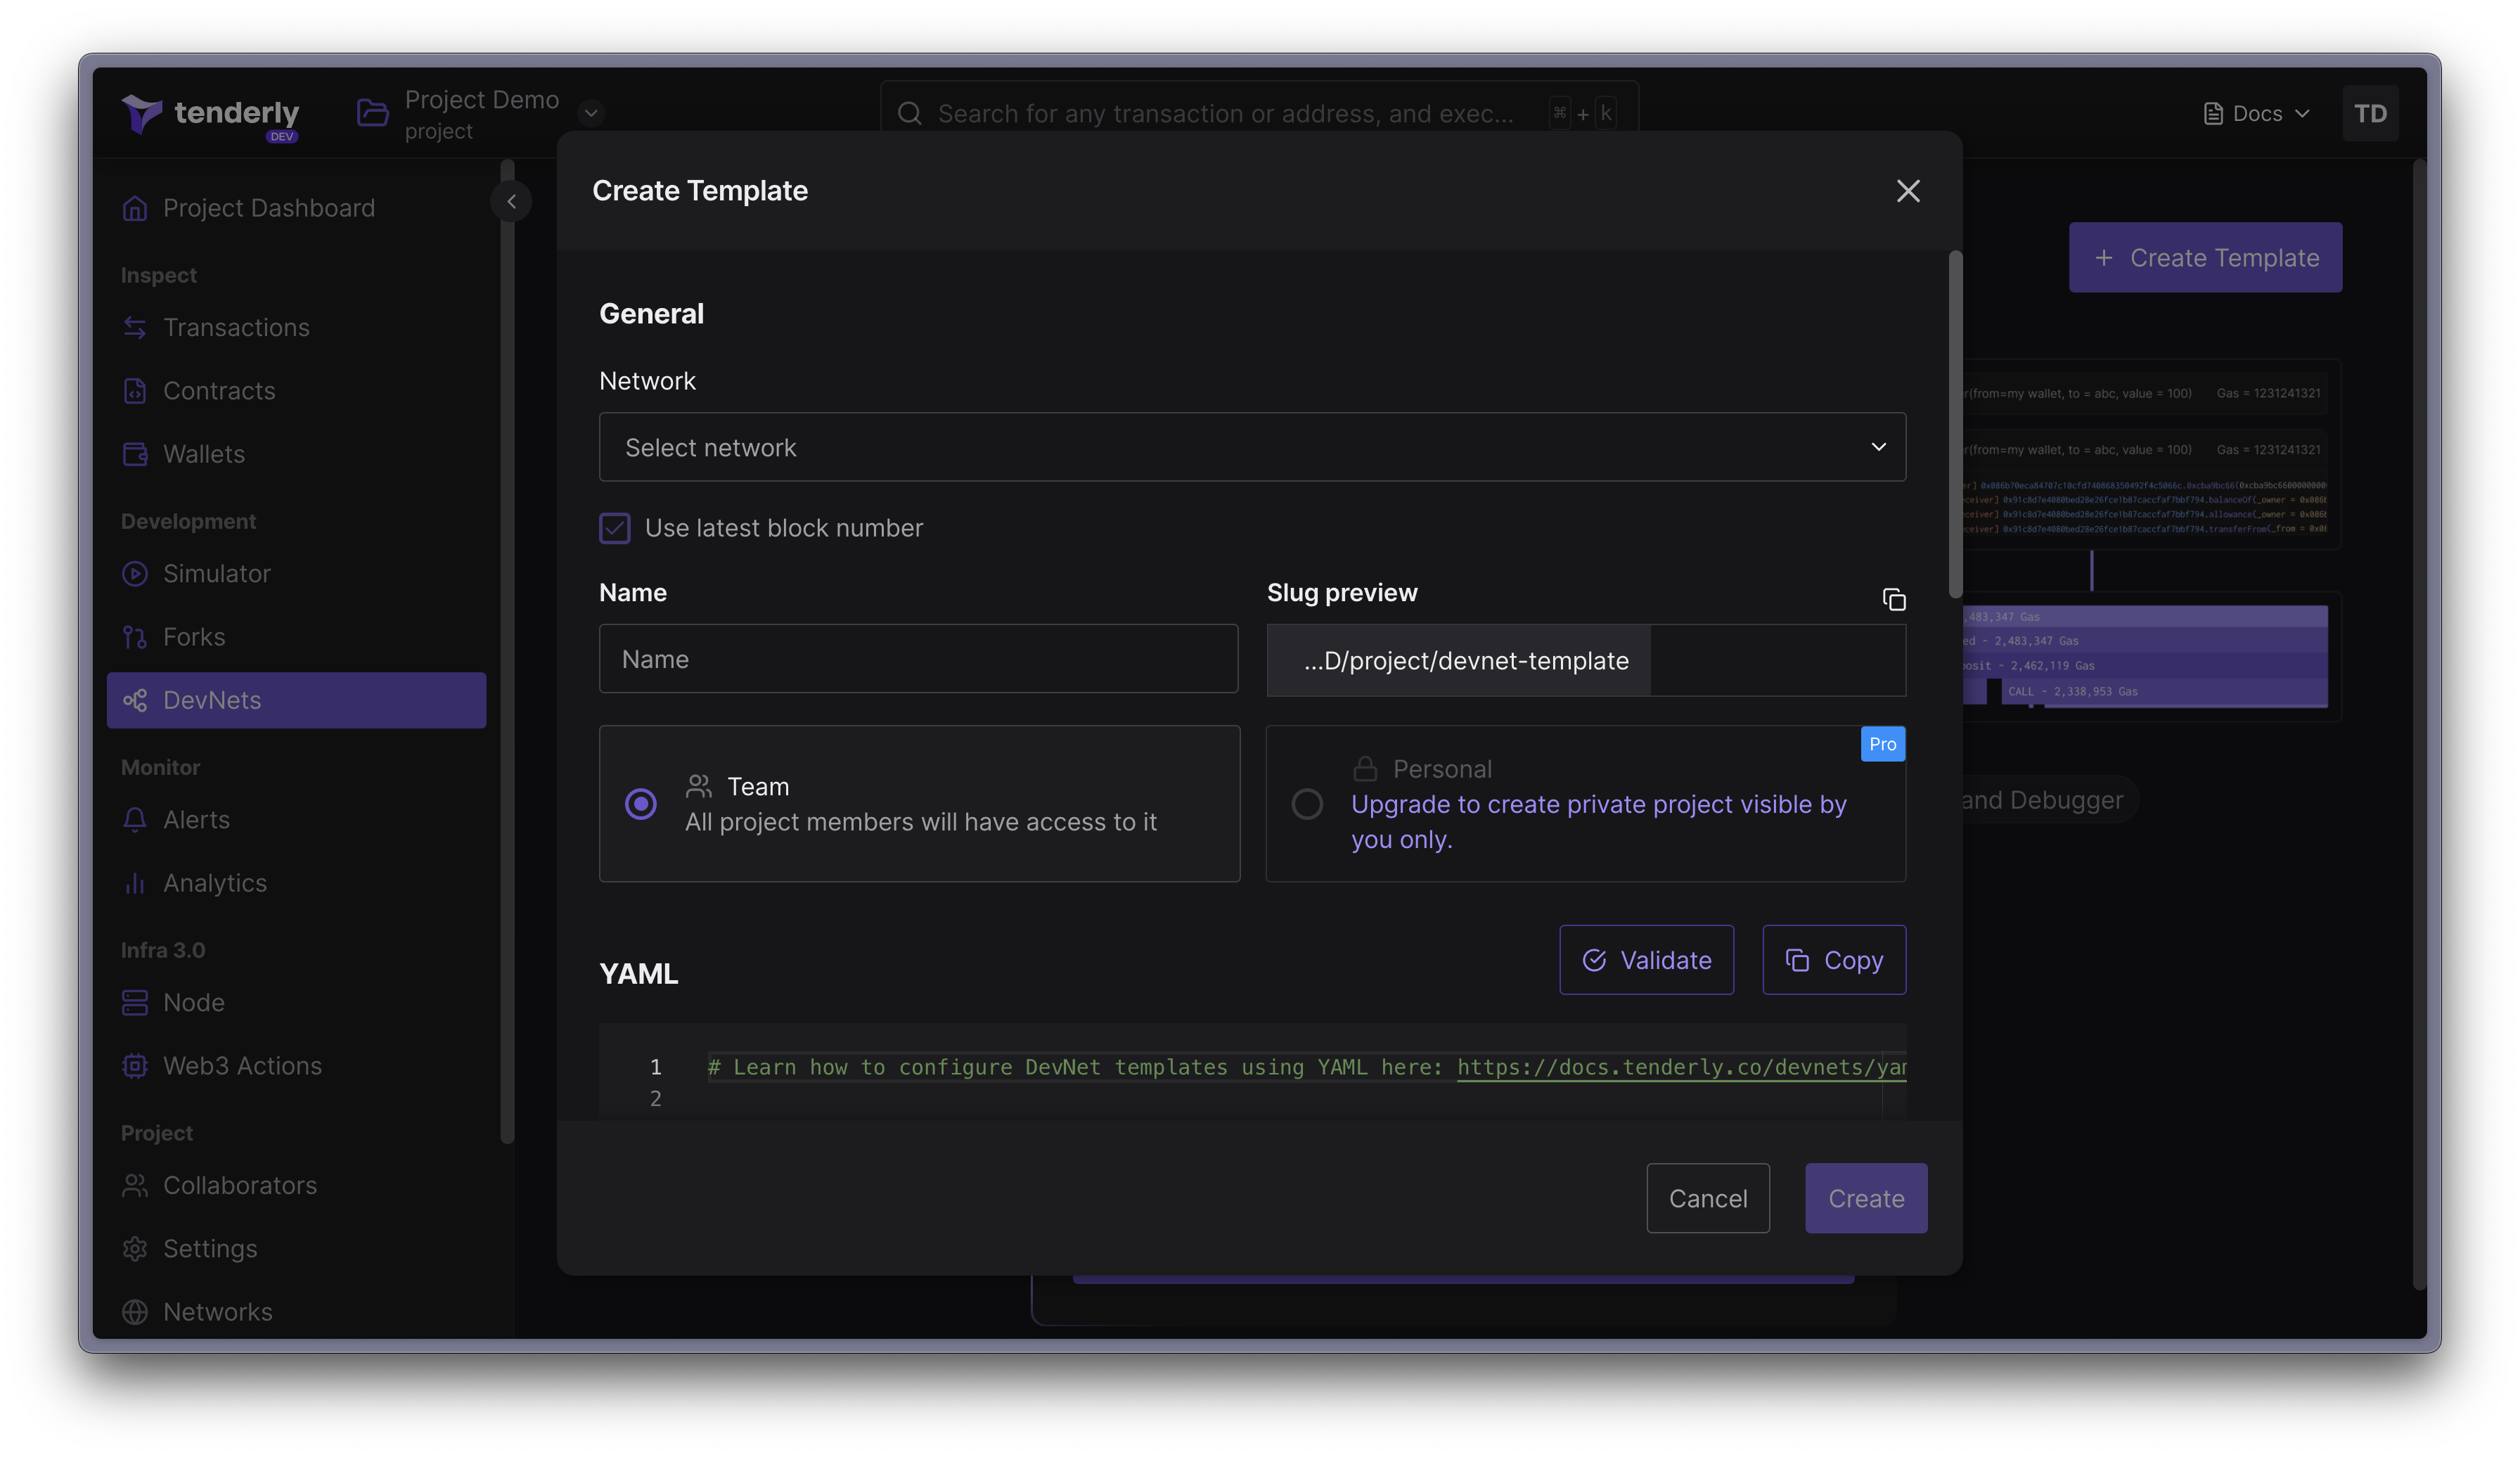Open the Docs dropdown
Screen dimensions: 2520x1457
2257,113
